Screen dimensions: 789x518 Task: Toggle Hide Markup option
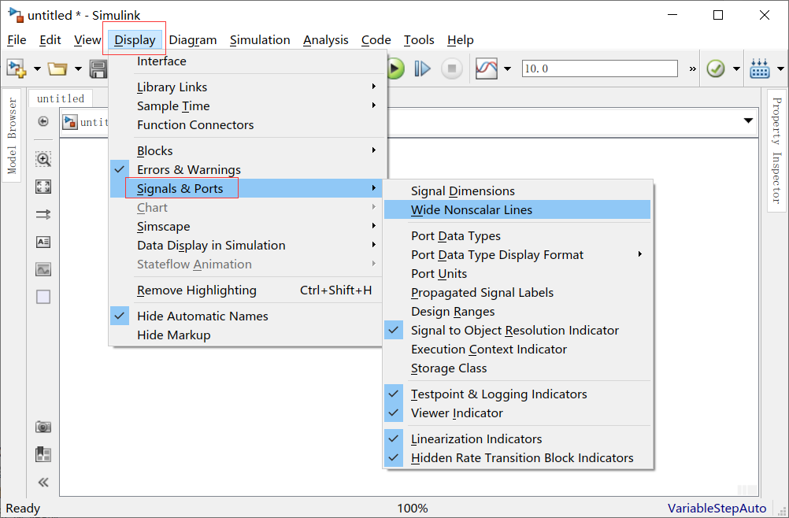click(x=247, y=335)
